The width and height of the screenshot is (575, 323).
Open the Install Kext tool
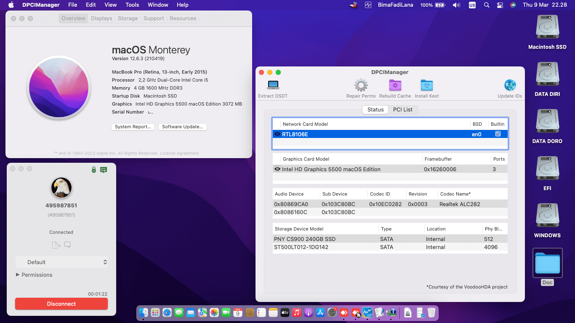point(426,85)
